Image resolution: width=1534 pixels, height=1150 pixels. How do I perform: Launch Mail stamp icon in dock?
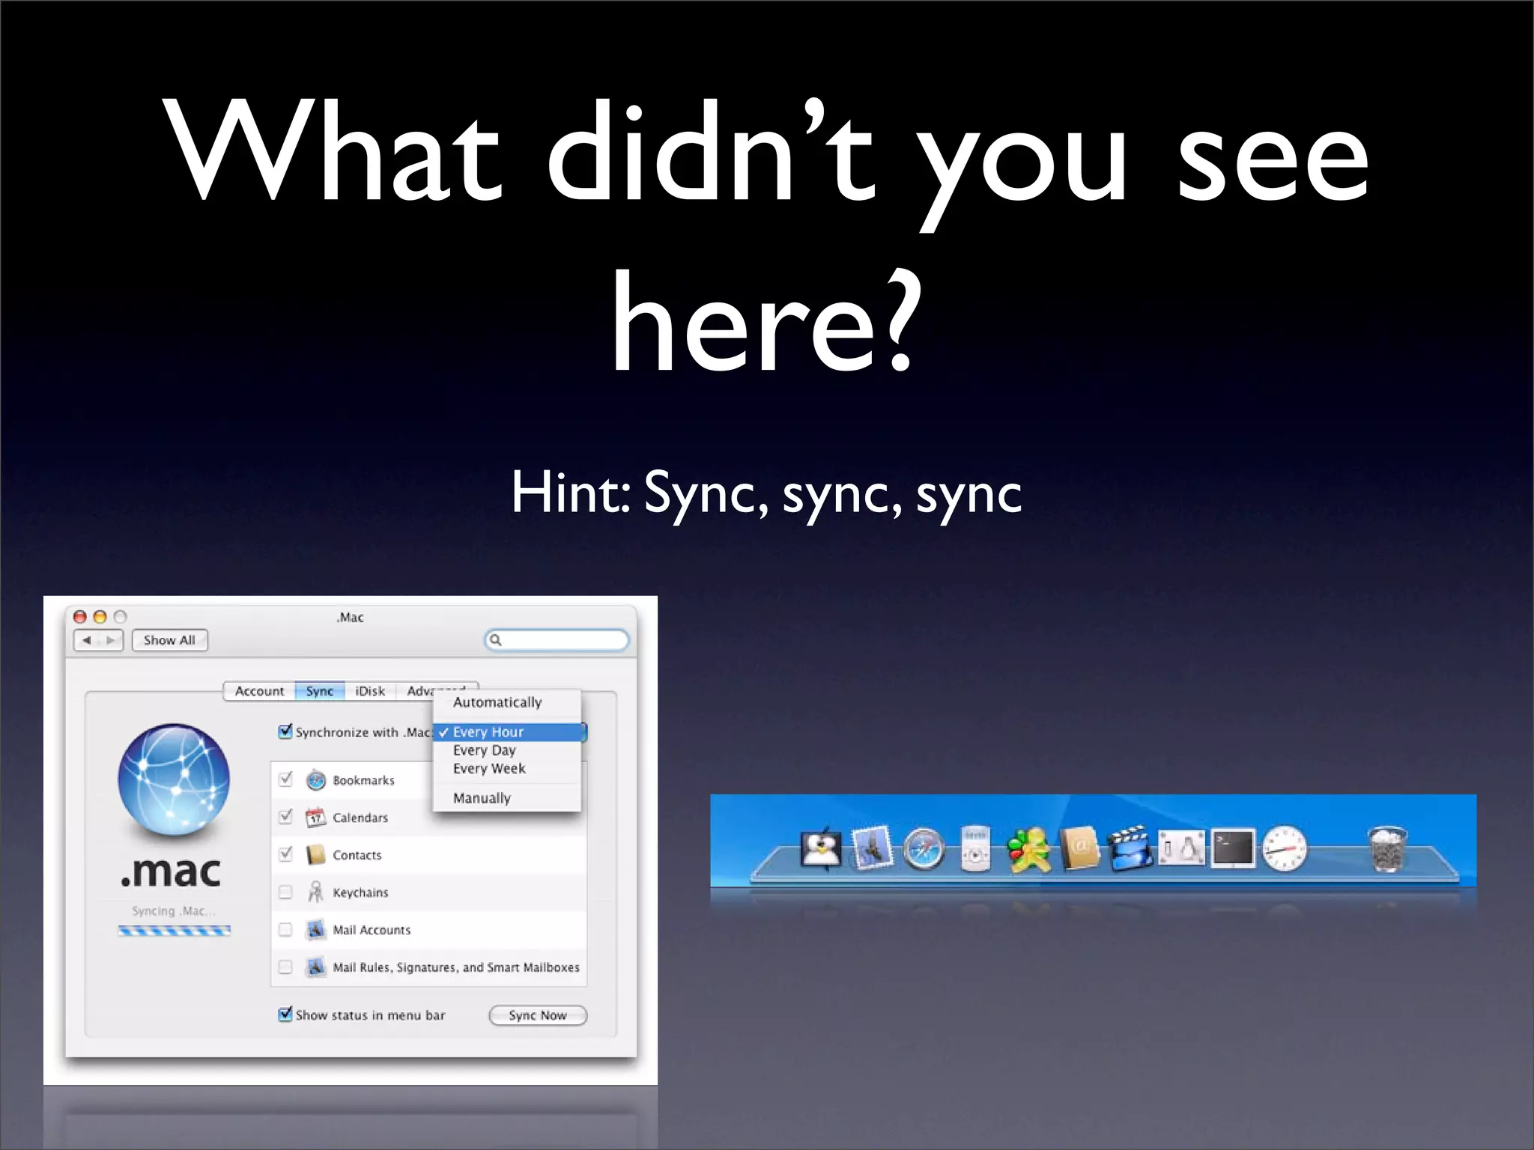(873, 849)
